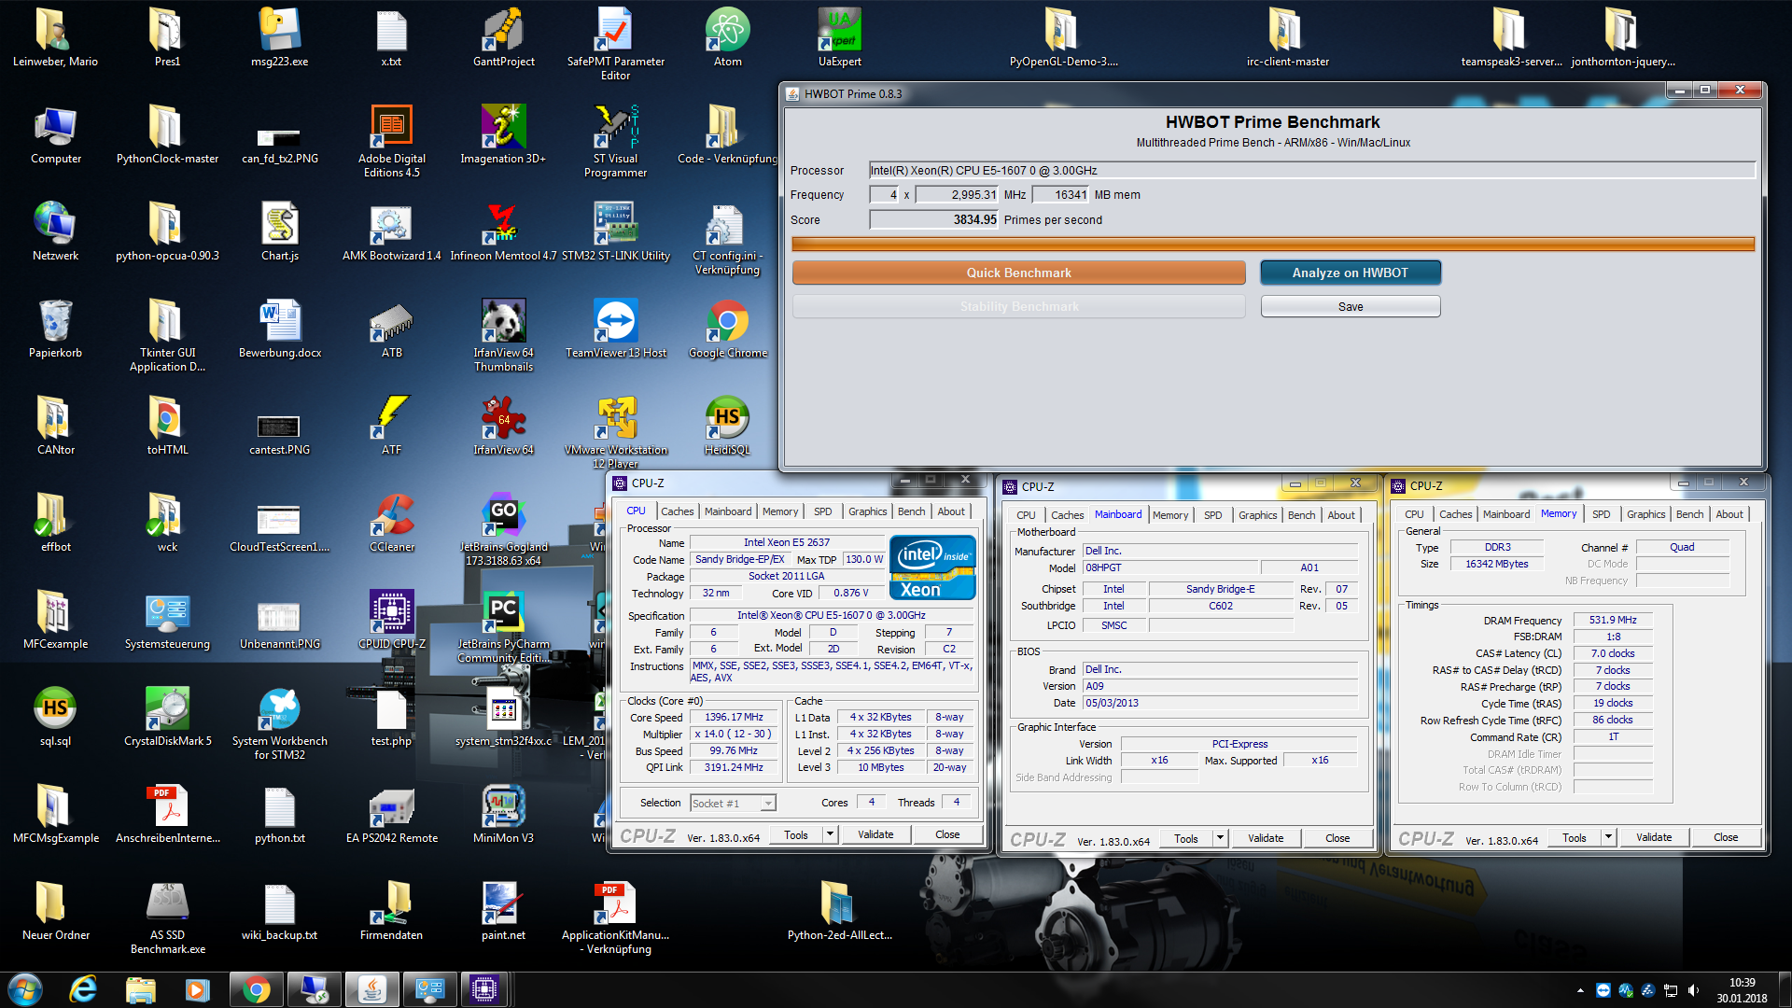Open the Systemsteuerung control panel icon
1792x1008 pixels.
pos(167,620)
